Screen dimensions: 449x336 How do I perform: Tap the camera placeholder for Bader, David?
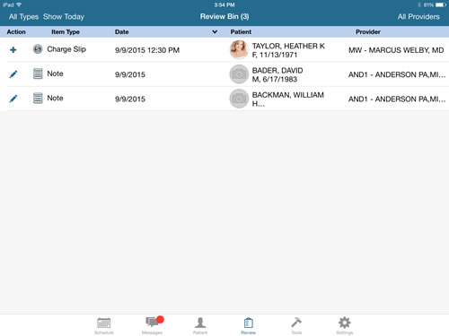tap(239, 73)
